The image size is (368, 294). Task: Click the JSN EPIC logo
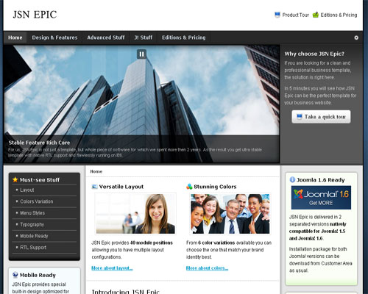pos(35,15)
